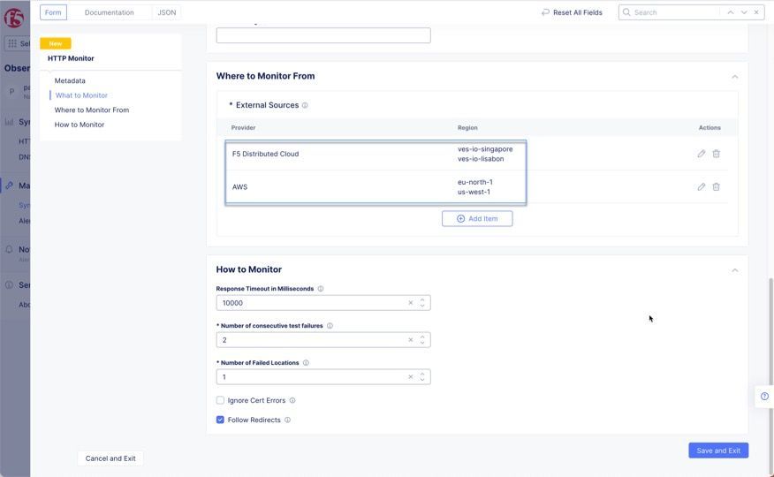Edit the F5 Distributed Cloud source row
Viewport: 774px width, 477px height.
click(x=702, y=154)
